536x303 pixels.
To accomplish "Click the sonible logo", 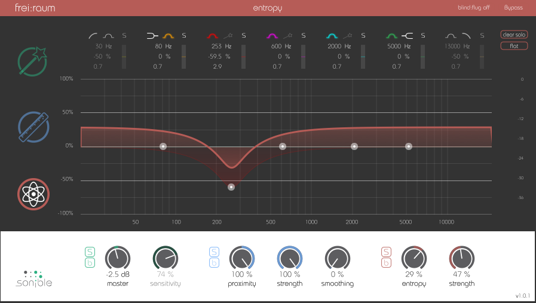I will (34, 278).
